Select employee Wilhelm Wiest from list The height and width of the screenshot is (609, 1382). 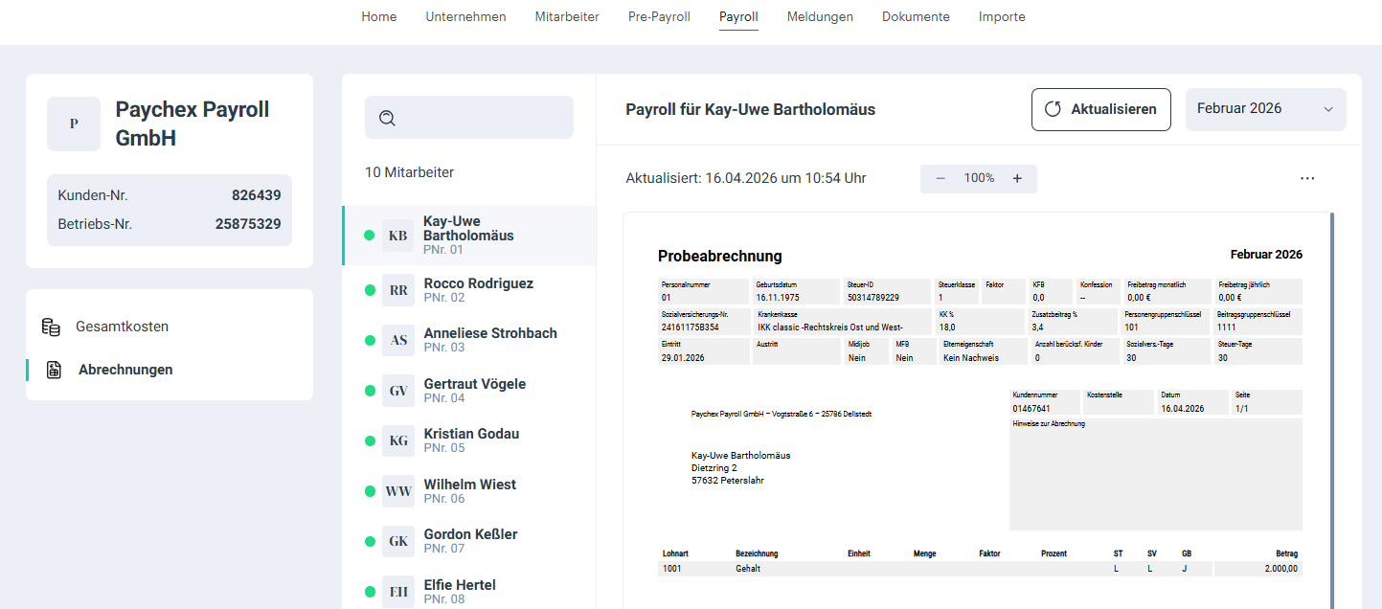click(469, 490)
